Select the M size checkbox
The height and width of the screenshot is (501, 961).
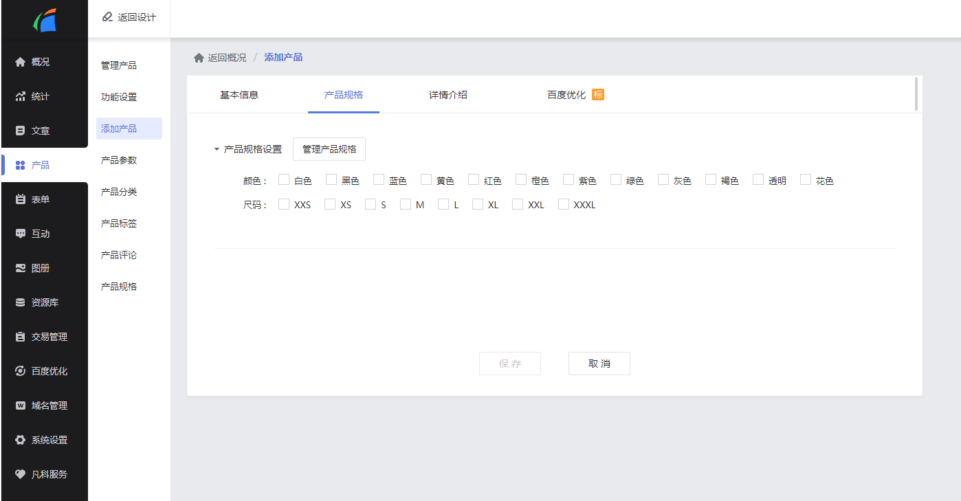406,204
